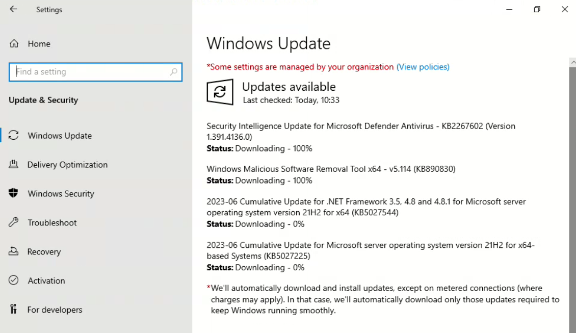Viewport: 576px width, 333px height.
Task: Open the Windows Update sidebar item
Action: (x=60, y=136)
